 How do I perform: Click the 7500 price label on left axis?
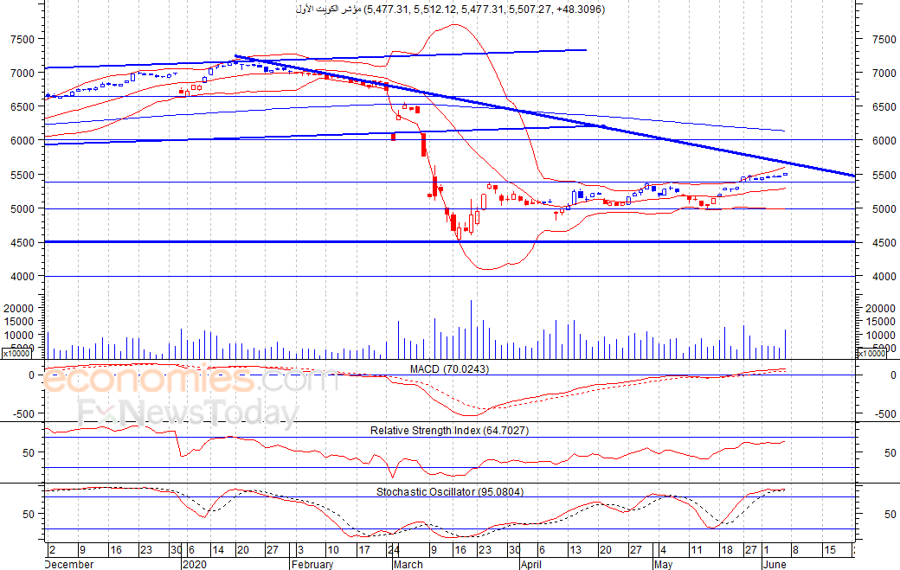coord(22,40)
